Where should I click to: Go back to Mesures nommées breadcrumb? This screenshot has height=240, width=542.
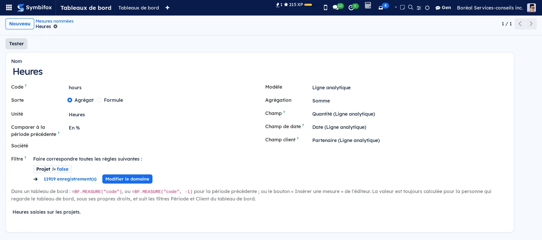pyautogui.click(x=55, y=21)
